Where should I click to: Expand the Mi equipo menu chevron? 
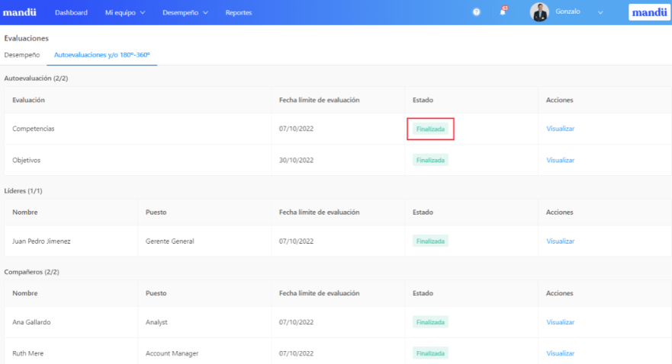coord(143,13)
